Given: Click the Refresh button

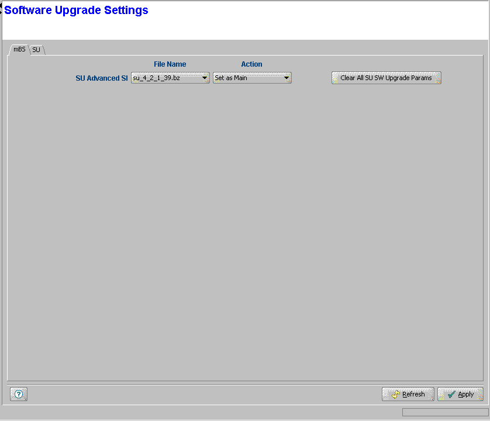Looking at the screenshot, I should click(408, 395).
